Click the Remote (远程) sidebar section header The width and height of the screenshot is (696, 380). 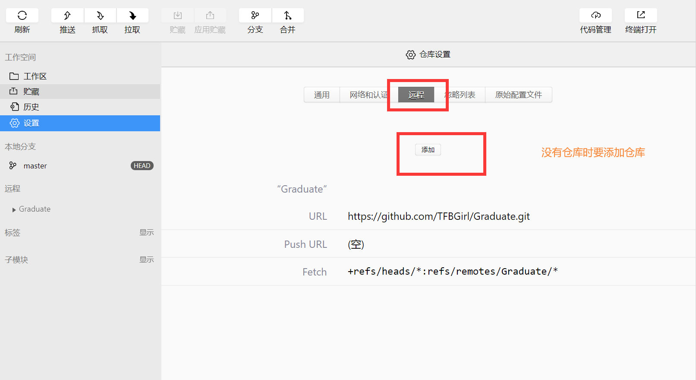point(13,189)
